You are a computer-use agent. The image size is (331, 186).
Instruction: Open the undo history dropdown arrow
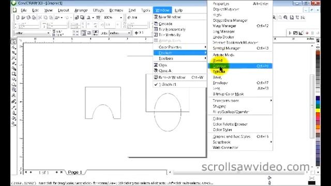pyautogui.click(x=62, y=18)
